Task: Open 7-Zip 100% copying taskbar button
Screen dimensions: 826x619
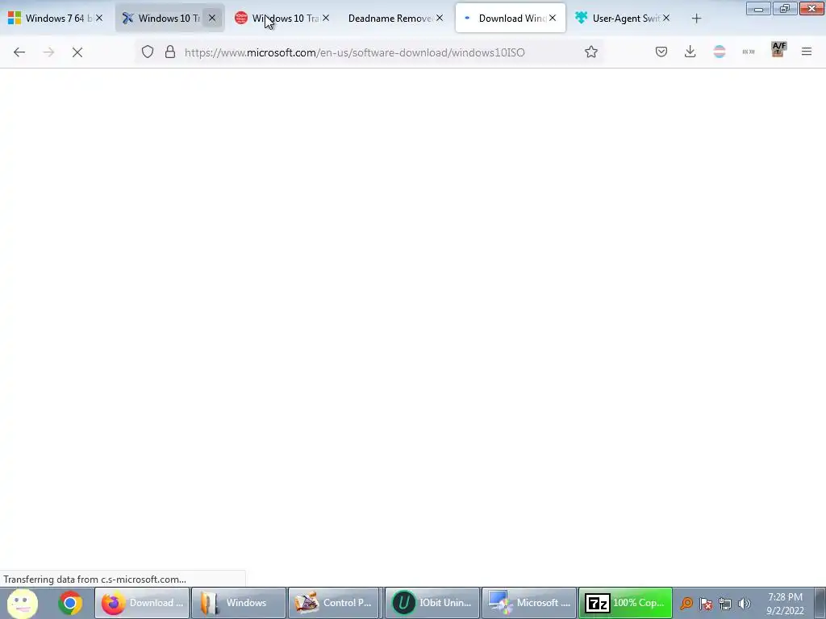Action: [626, 603]
